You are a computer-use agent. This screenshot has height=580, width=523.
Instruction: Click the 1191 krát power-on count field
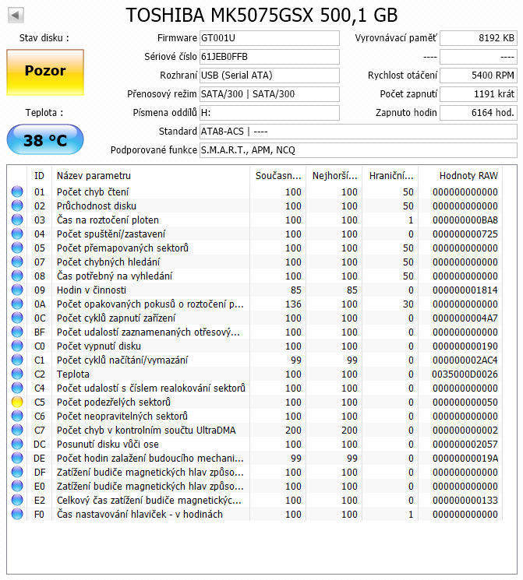[x=478, y=94]
